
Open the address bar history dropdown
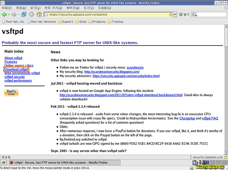[175, 15]
